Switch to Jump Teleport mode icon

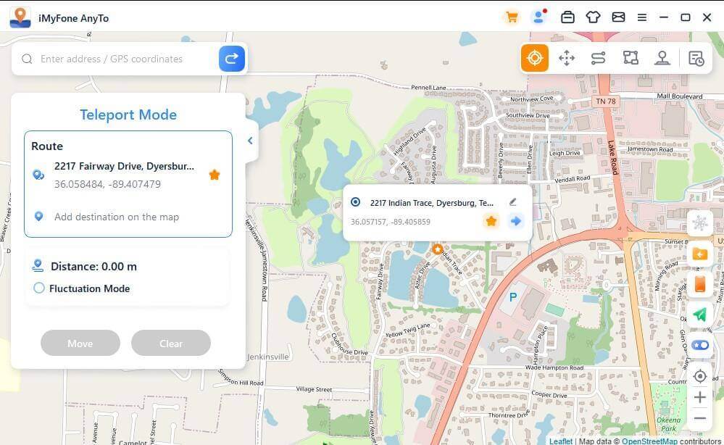567,58
